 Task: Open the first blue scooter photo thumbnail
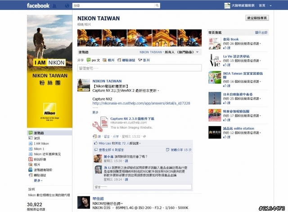(90, 38)
